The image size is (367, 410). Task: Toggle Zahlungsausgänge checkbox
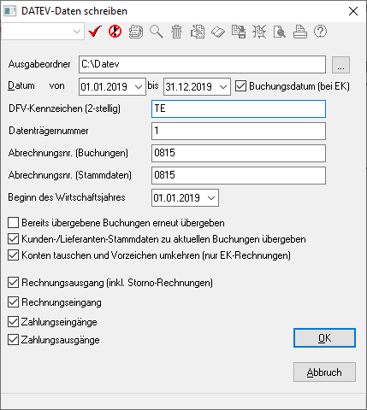coord(13,340)
